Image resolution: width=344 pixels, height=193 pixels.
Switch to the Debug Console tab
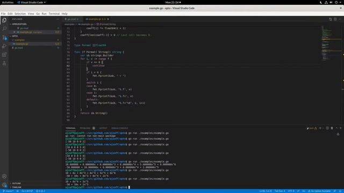point(119,128)
